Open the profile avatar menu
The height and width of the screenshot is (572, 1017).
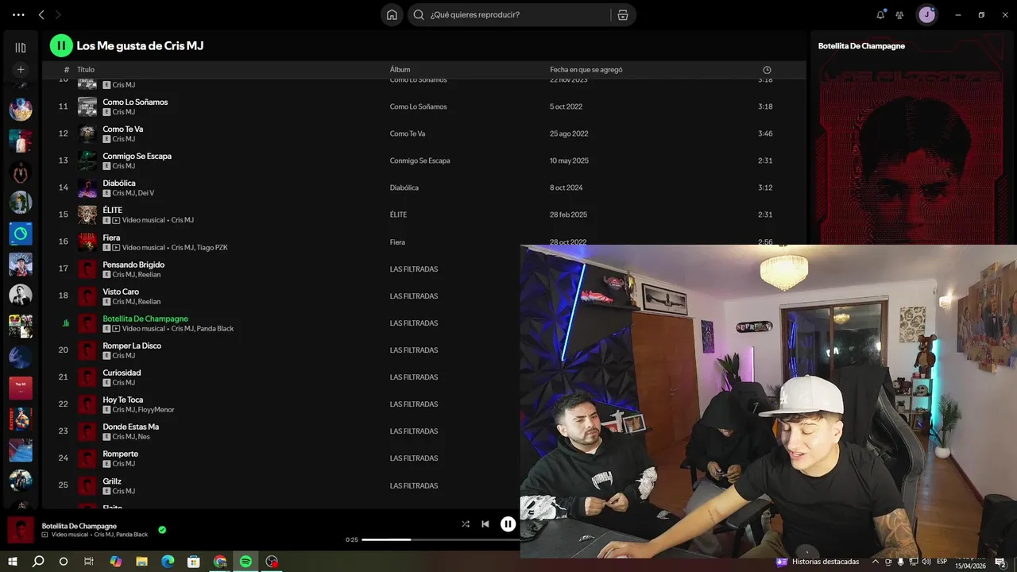tap(926, 14)
